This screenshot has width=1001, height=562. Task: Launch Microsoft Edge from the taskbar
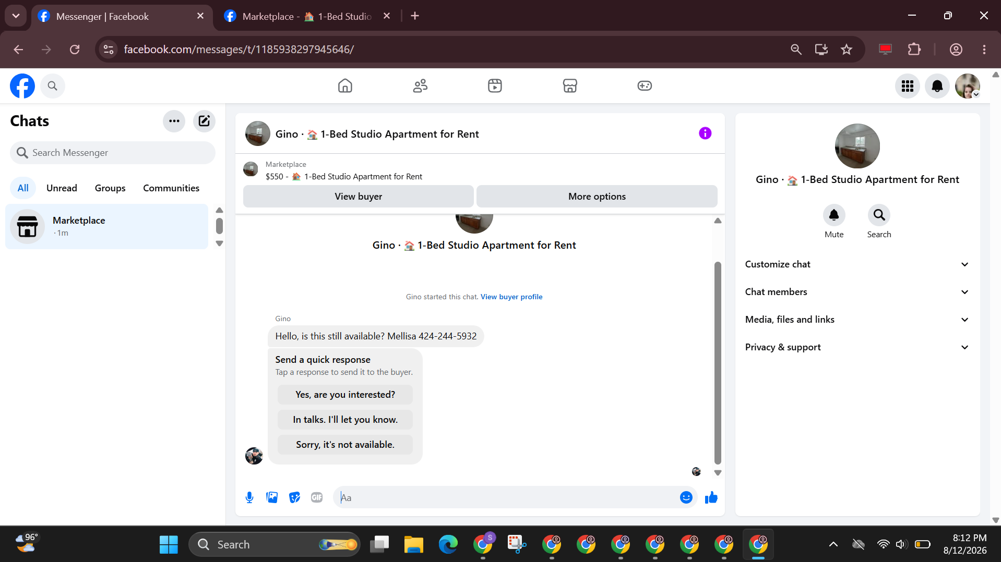448,545
